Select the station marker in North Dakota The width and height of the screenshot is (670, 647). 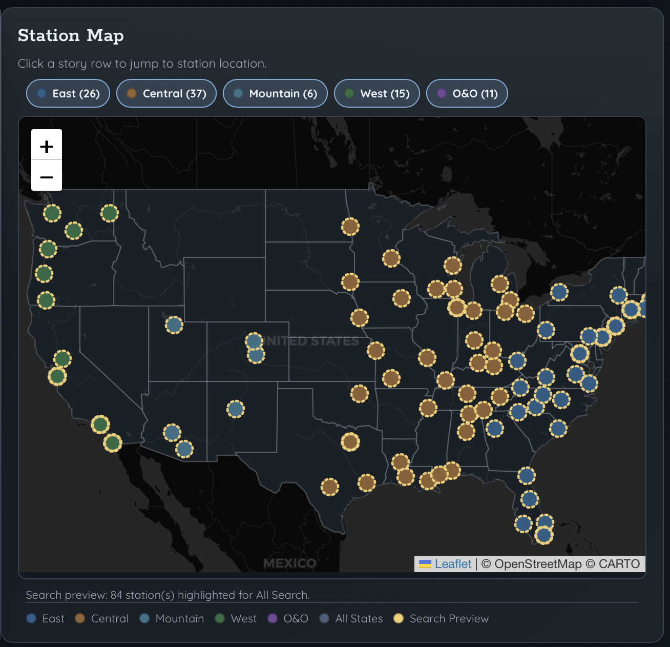350,226
